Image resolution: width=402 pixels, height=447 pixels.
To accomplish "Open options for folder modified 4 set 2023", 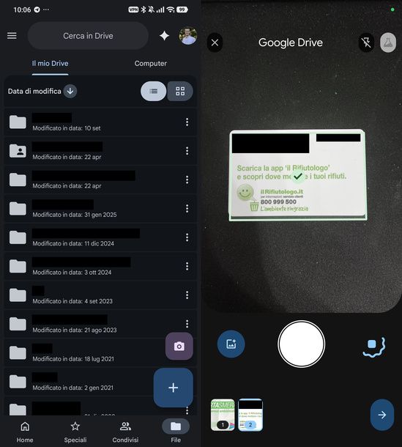I will (x=187, y=295).
